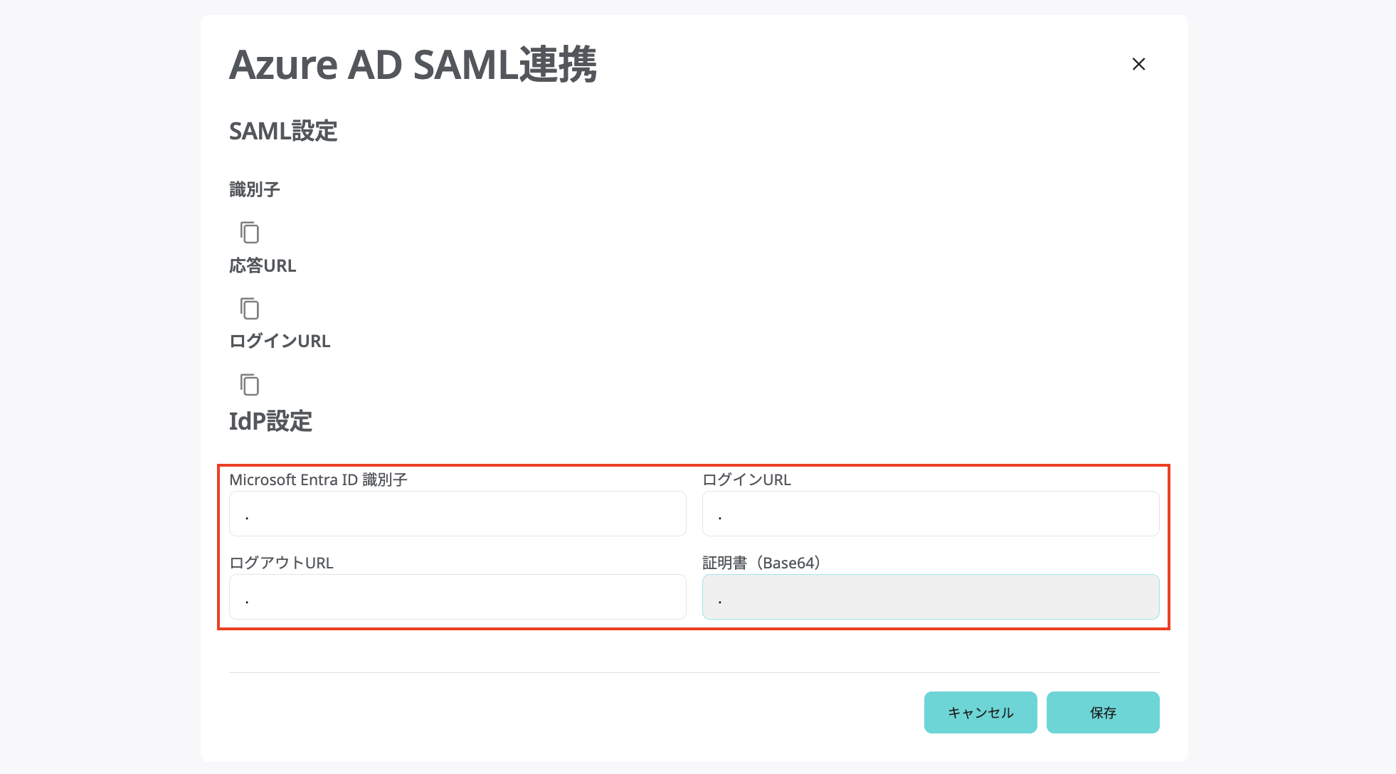Screen dimensions: 1396x774
Task: Click the 応答URL label text
Action: click(263, 265)
